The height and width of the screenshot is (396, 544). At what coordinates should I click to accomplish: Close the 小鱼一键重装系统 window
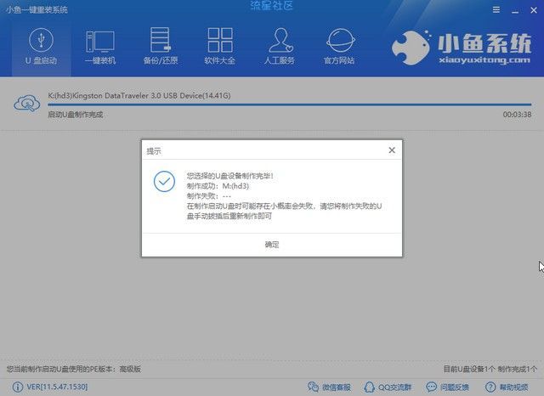[534, 10]
